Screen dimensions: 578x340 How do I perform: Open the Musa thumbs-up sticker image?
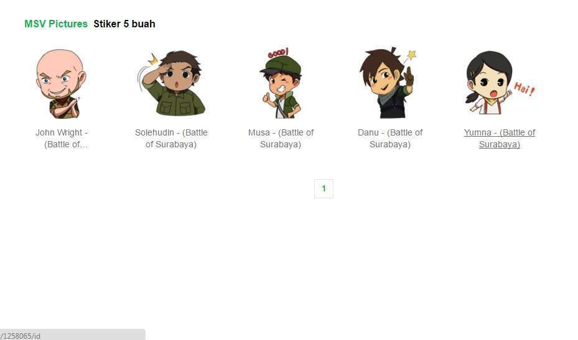[281, 83]
